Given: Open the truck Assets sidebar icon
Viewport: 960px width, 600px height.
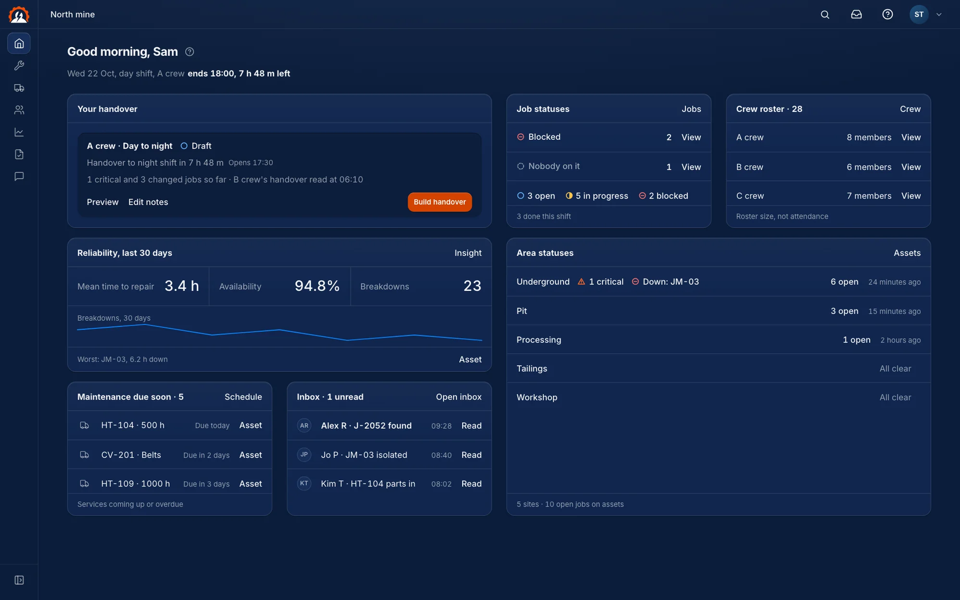Looking at the screenshot, I should point(19,87).
